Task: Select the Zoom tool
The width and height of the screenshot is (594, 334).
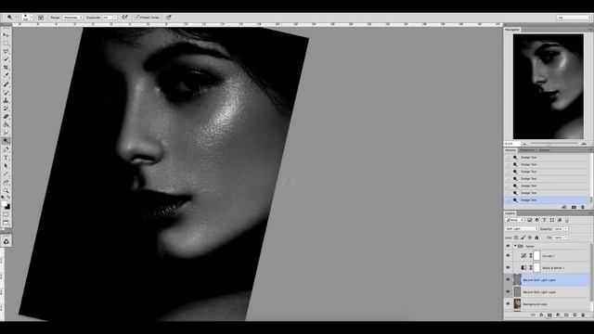Action: point(6,190)
